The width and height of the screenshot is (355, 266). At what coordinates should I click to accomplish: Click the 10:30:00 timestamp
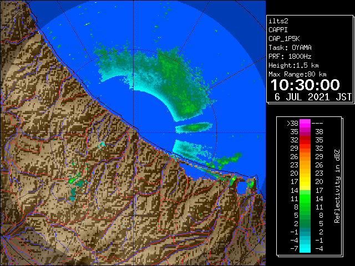305,85
